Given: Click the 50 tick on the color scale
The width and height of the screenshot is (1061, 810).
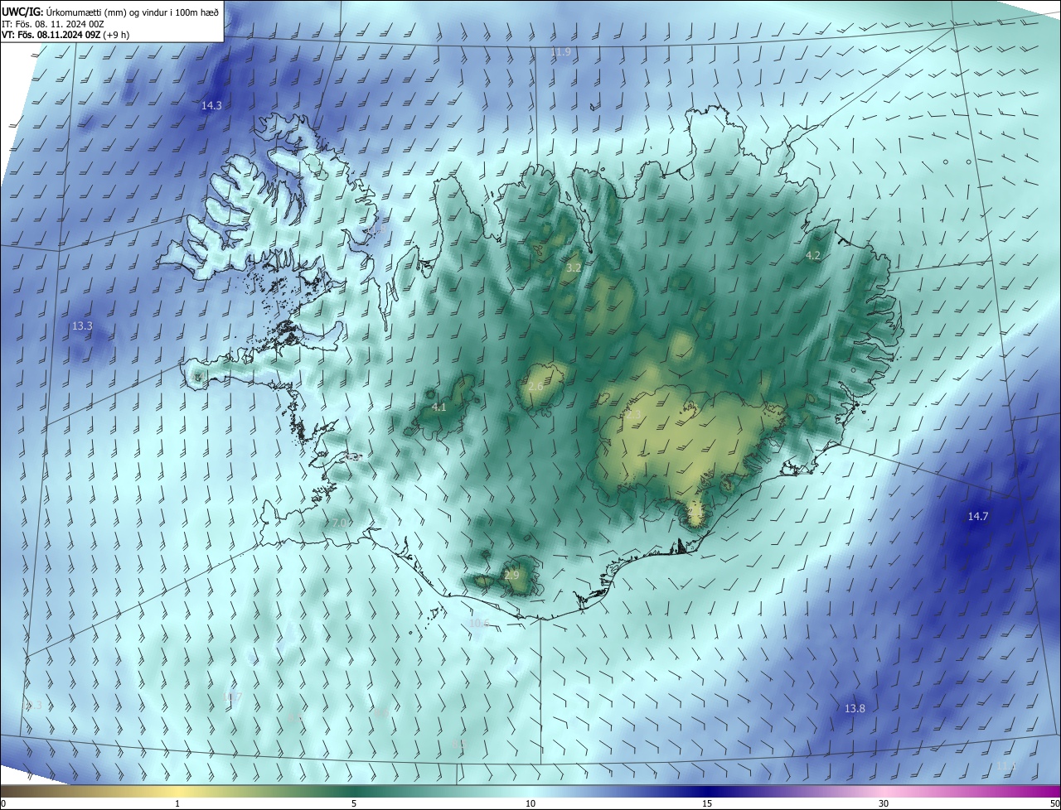Looking at the screenshot, I should coord(1054,803).
